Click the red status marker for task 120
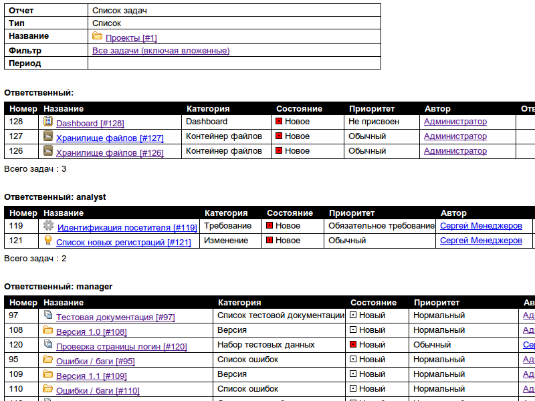 pyautogui.click(x=353, y=345)
